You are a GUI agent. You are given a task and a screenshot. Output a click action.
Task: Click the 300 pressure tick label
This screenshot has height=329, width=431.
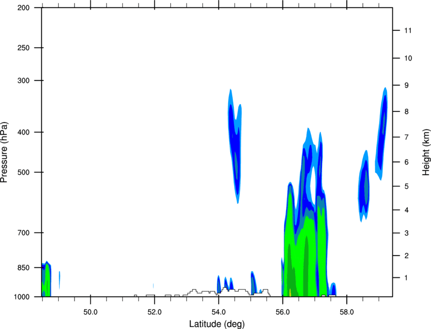(x=23, y=80)
